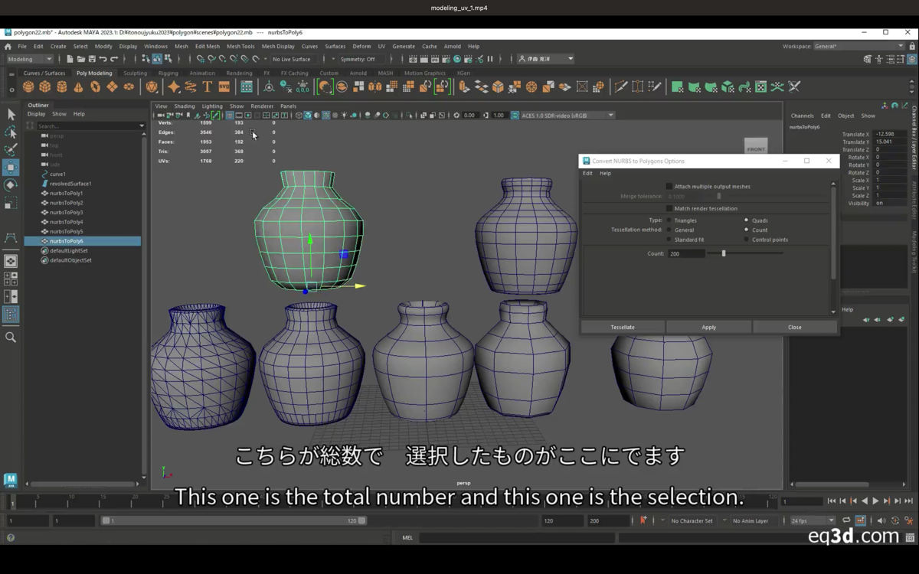Viewport: 919px width, 574px height.
Task: Click the search magnifier icon in sidebar
Action: click(x=11, y=338)
